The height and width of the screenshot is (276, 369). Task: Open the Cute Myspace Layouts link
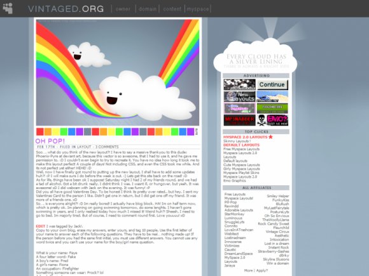[x=242, y=165]
